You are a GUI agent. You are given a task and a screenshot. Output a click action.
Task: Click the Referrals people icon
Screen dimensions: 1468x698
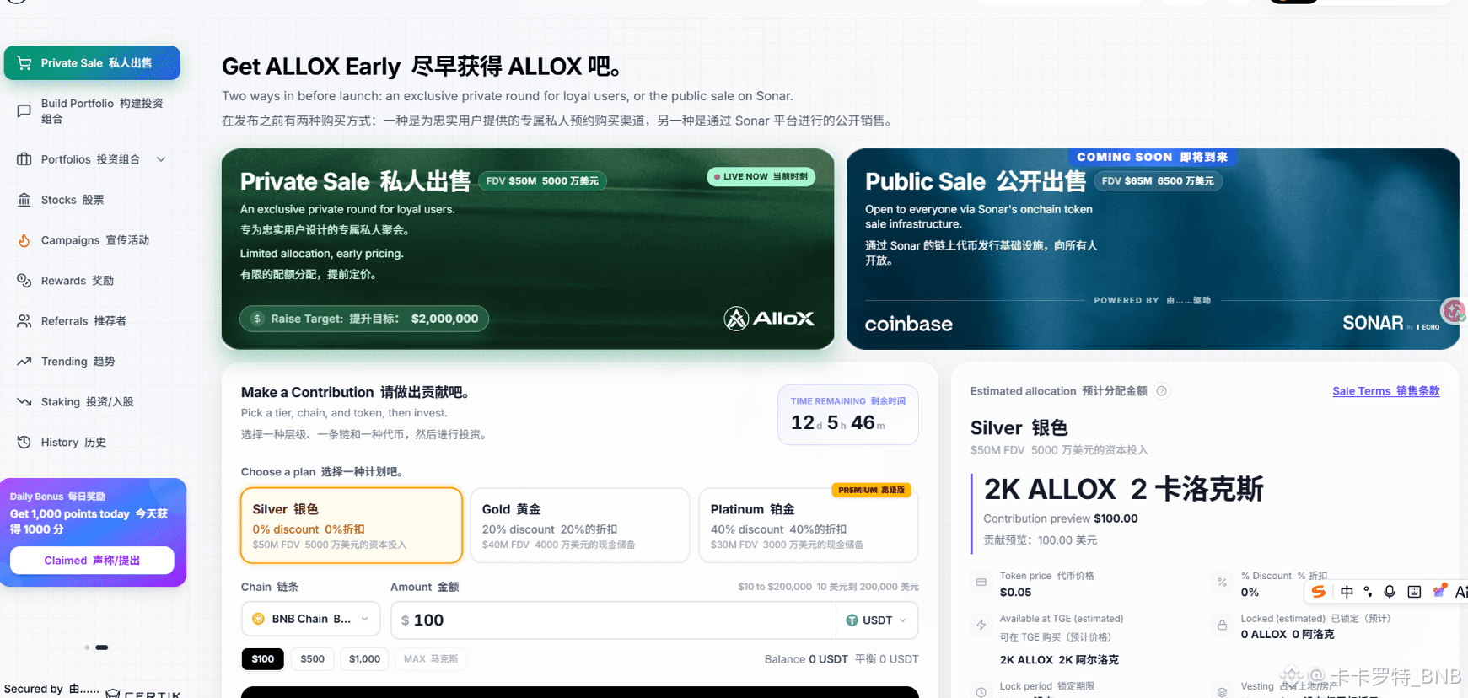tap(24, 321)
